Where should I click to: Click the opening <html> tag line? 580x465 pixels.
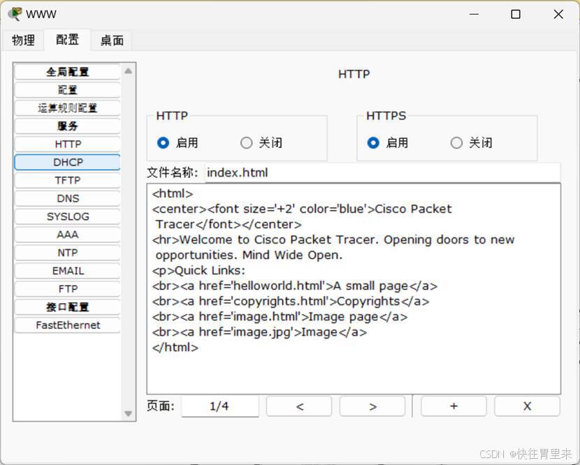(x=173, y=193)
